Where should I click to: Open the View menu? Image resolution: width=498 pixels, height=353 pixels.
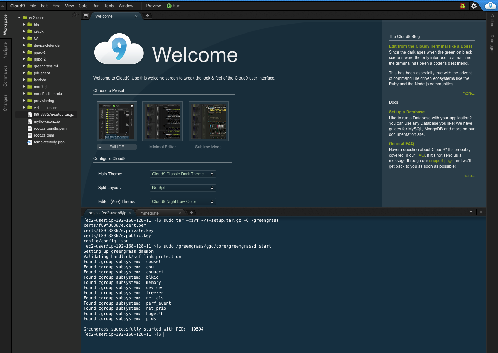(x=70, y=6)
